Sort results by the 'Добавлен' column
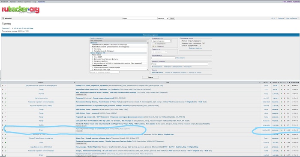 [295, 82]
